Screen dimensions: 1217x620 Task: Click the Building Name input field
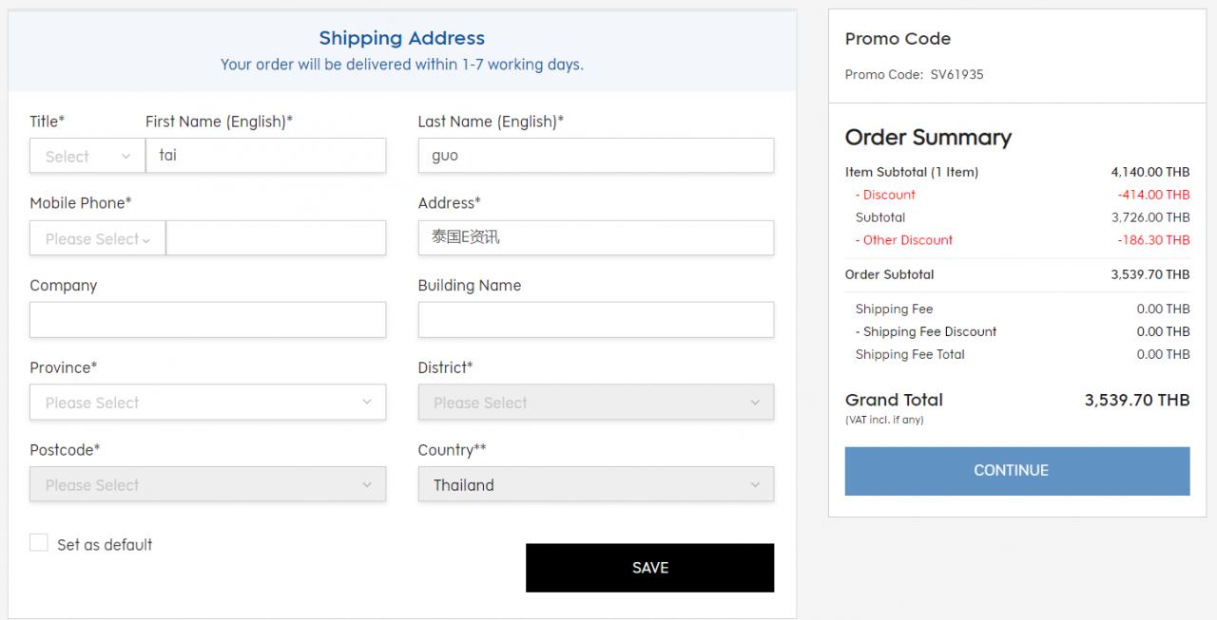595,320
